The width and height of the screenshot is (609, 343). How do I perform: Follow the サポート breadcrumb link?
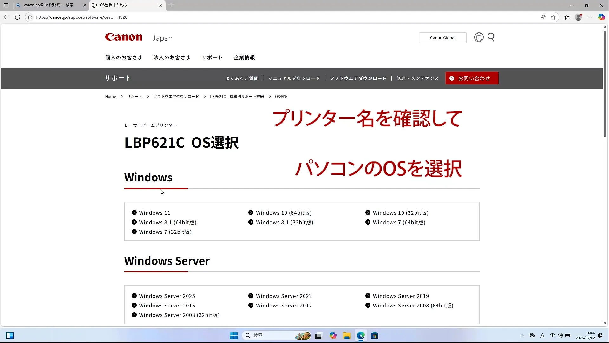[x=134, y=97]
